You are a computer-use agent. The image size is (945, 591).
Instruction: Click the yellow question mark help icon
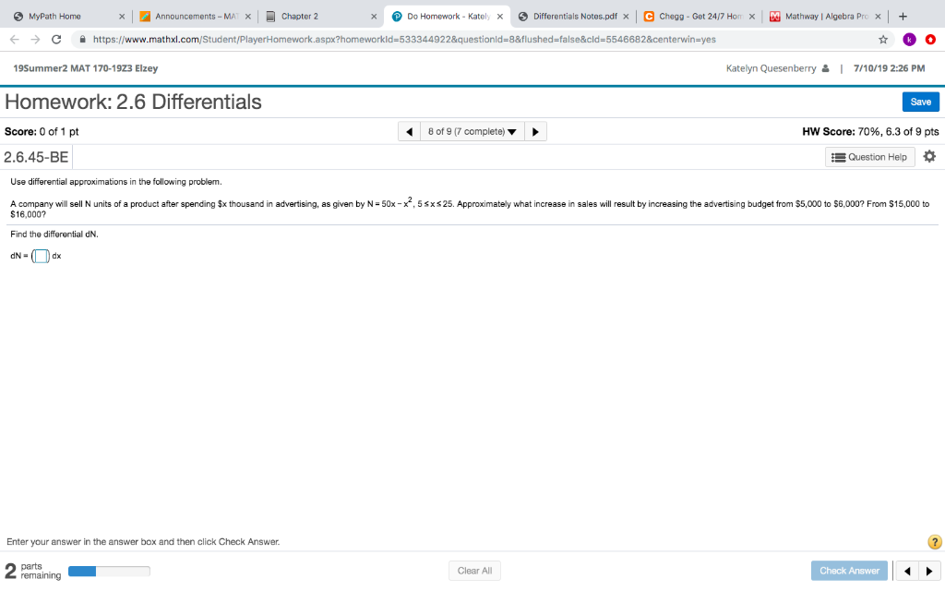coord(933,543)
